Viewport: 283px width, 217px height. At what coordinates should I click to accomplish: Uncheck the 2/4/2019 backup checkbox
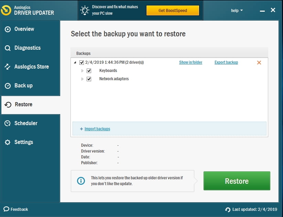coord(81,62)
